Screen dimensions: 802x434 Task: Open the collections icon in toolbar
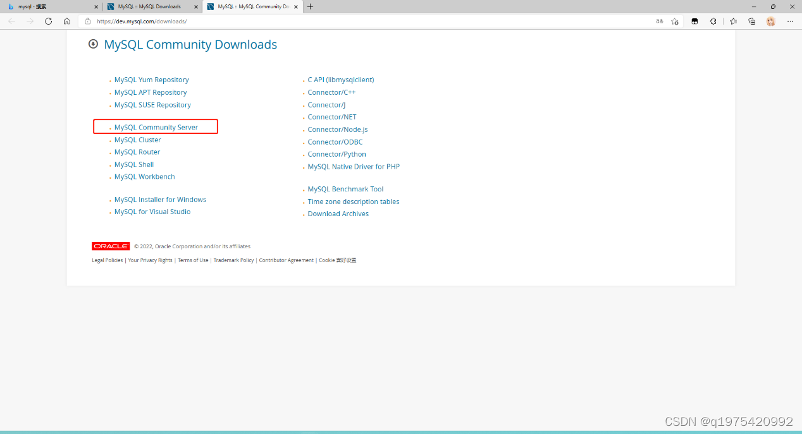751,21
